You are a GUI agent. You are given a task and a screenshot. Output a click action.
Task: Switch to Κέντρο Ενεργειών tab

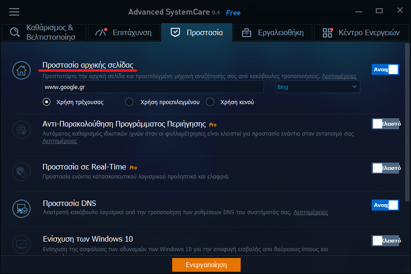click(362, 32)
